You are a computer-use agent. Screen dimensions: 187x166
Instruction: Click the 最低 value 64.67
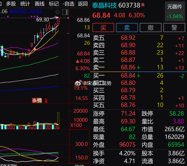pyautogui.click(x=128, y=129)
